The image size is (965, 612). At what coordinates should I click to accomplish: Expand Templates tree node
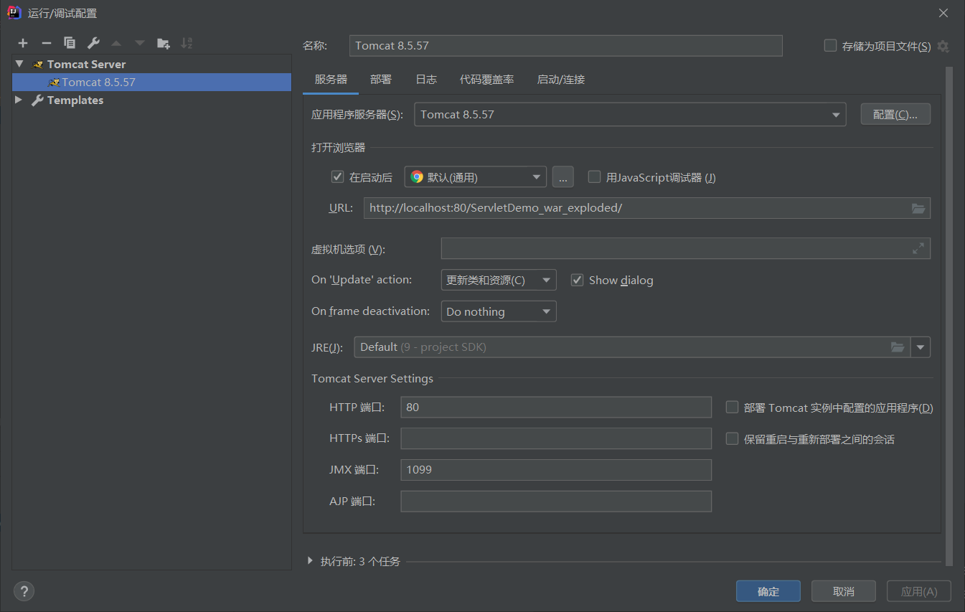click(19, 100)
